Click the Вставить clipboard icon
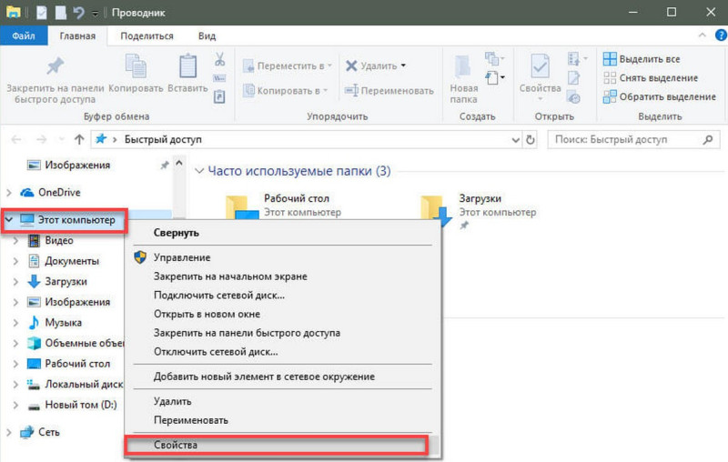Viewport: 728px width, 462px height. pyautogui.click(x=187, y=65)
